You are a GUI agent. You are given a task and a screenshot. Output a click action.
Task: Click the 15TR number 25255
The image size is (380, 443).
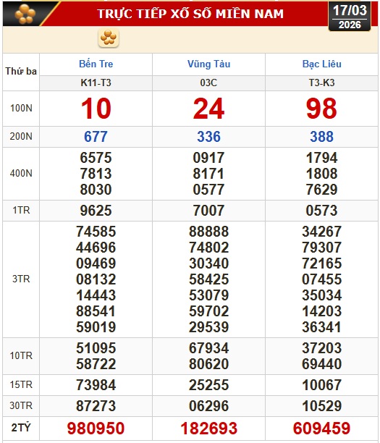point(208,385)
